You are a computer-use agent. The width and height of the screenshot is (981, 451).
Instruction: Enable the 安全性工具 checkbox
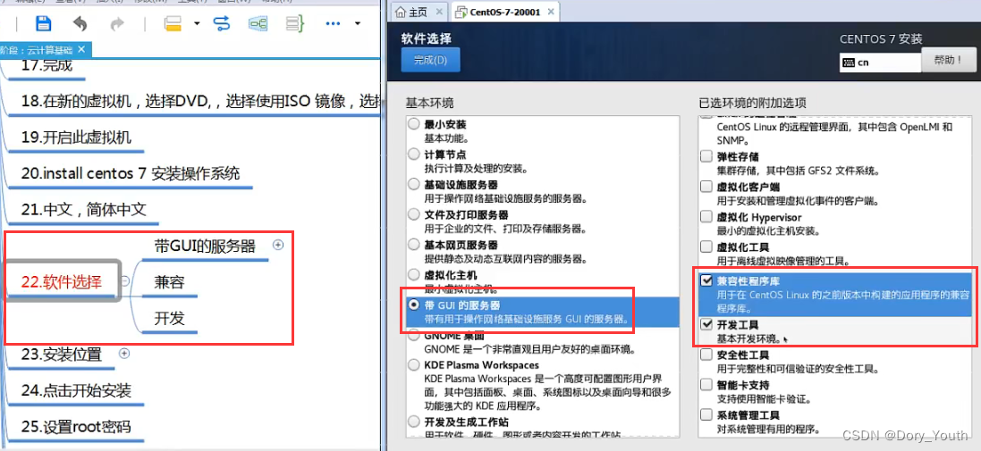706,355
